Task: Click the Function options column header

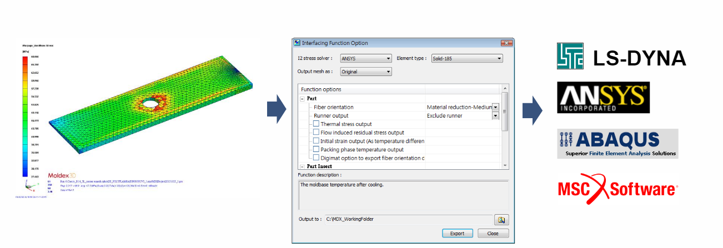Action: 361,89
